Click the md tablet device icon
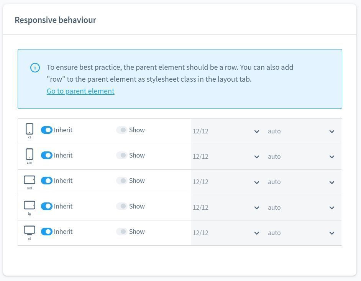This screenshot has height=281, width=361. pyautogui.click(x=30, y=180)
